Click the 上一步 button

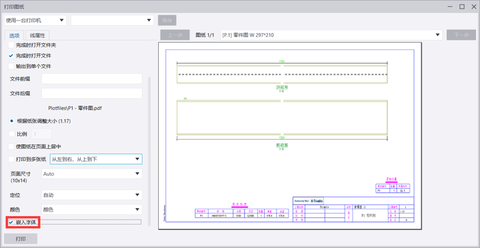(x=175, y=35)
